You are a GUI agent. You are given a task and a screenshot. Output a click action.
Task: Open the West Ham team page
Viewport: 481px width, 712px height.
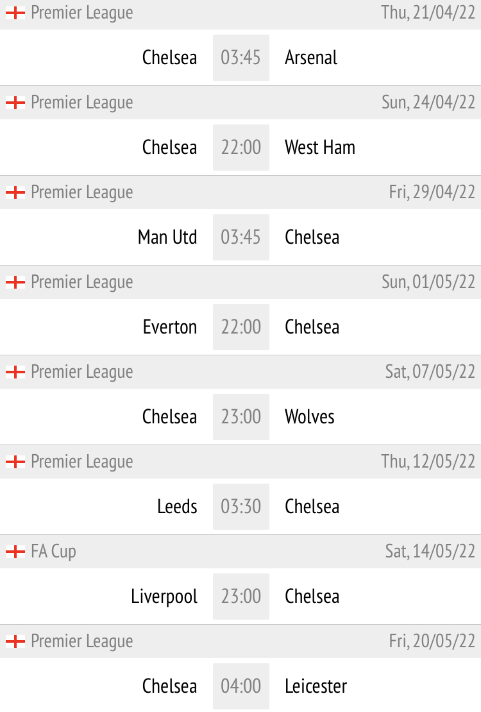(319, 148)
